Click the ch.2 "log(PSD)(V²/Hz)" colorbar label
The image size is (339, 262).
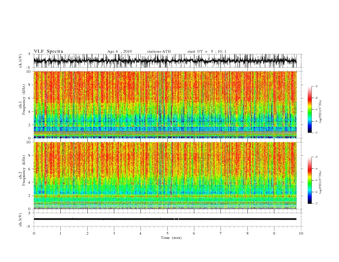(321, 183)
